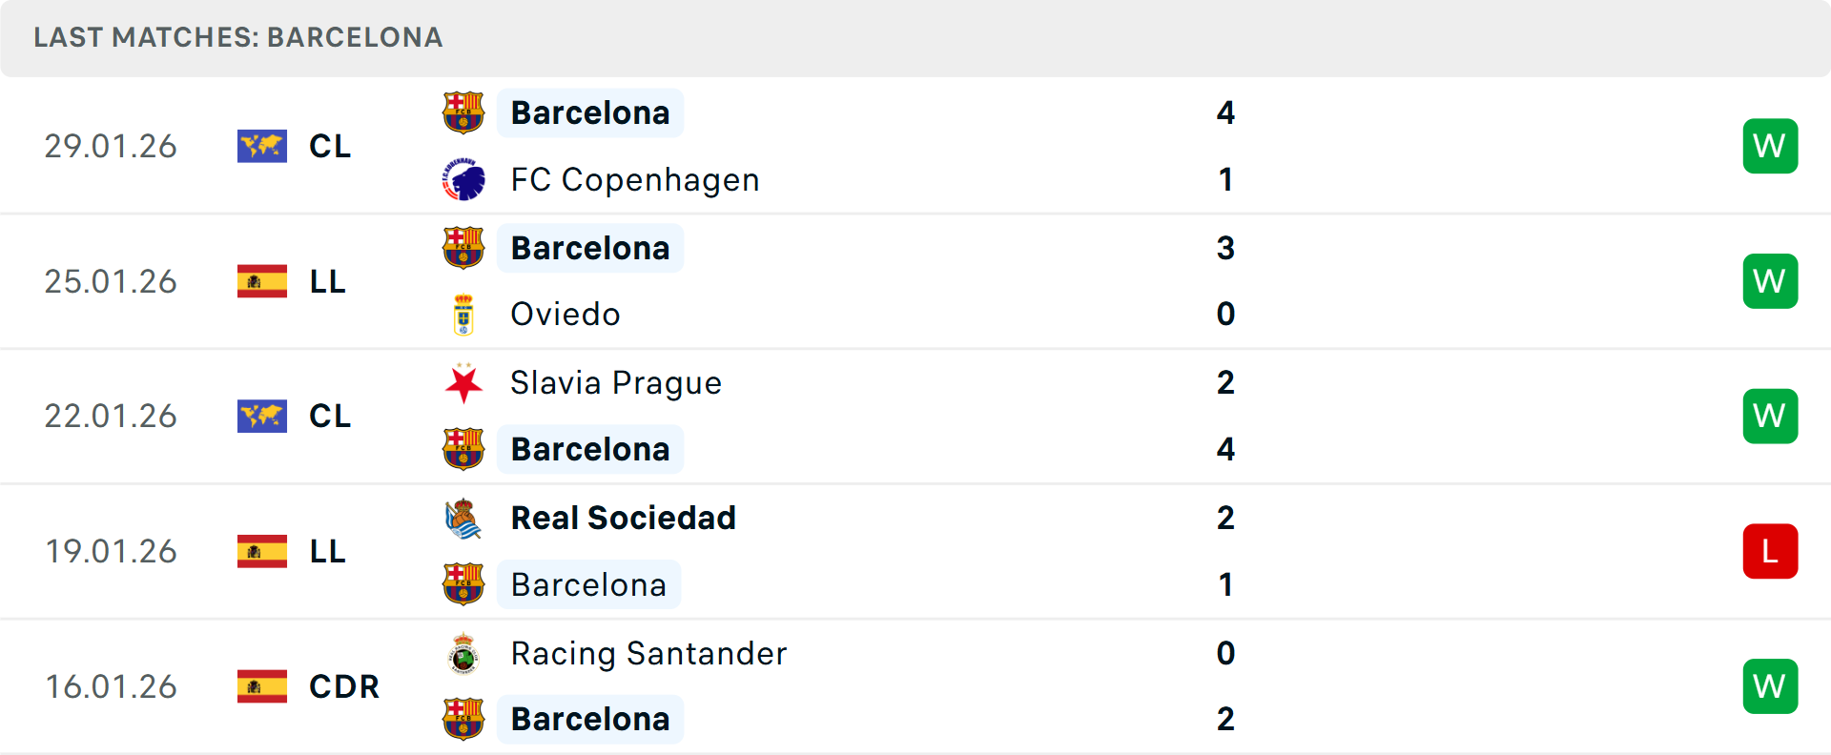Click the score 4 in the Copenhagen match
Viewport: 1831px width, 755px height.
click(1226, 112)
